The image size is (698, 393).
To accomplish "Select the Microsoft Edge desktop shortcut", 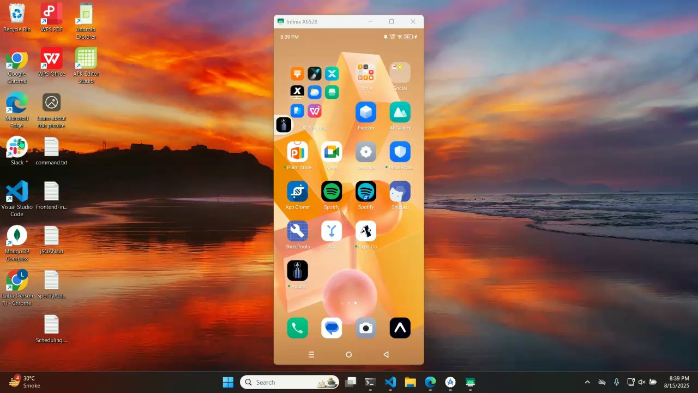I will pos(17,111).
